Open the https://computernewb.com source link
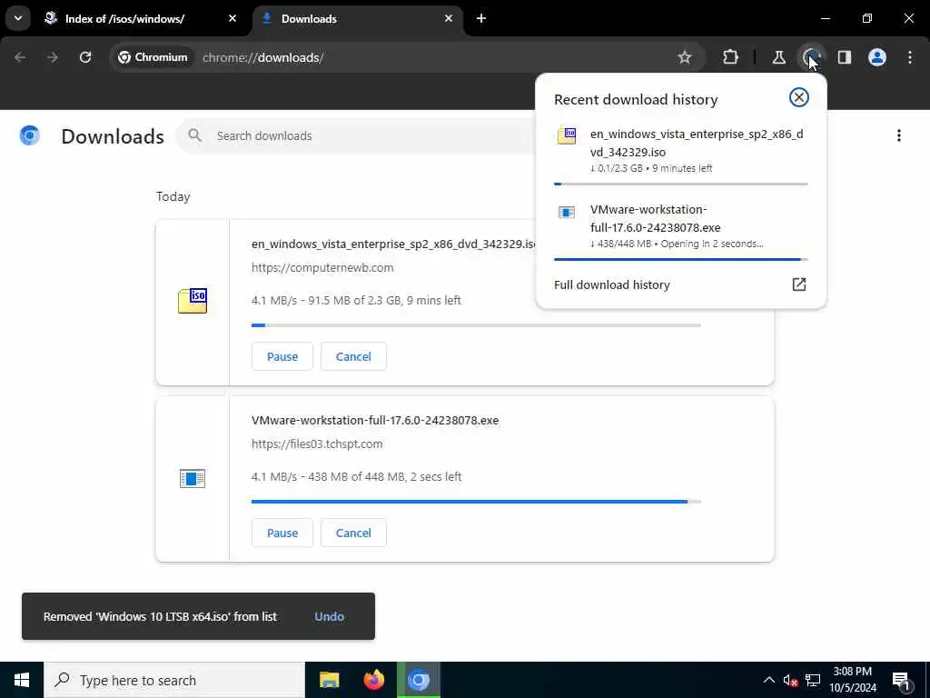Viewport: 930px width, 698px height. 322,268
